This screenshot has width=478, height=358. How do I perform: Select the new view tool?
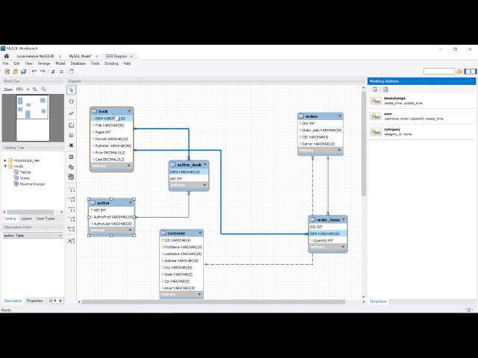[72, 167]
